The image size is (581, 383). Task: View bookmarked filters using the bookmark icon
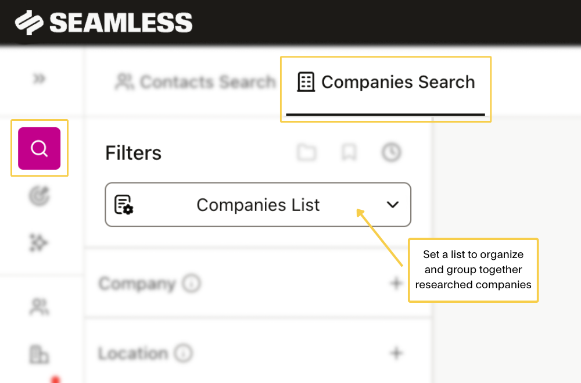tap(349, 153)
